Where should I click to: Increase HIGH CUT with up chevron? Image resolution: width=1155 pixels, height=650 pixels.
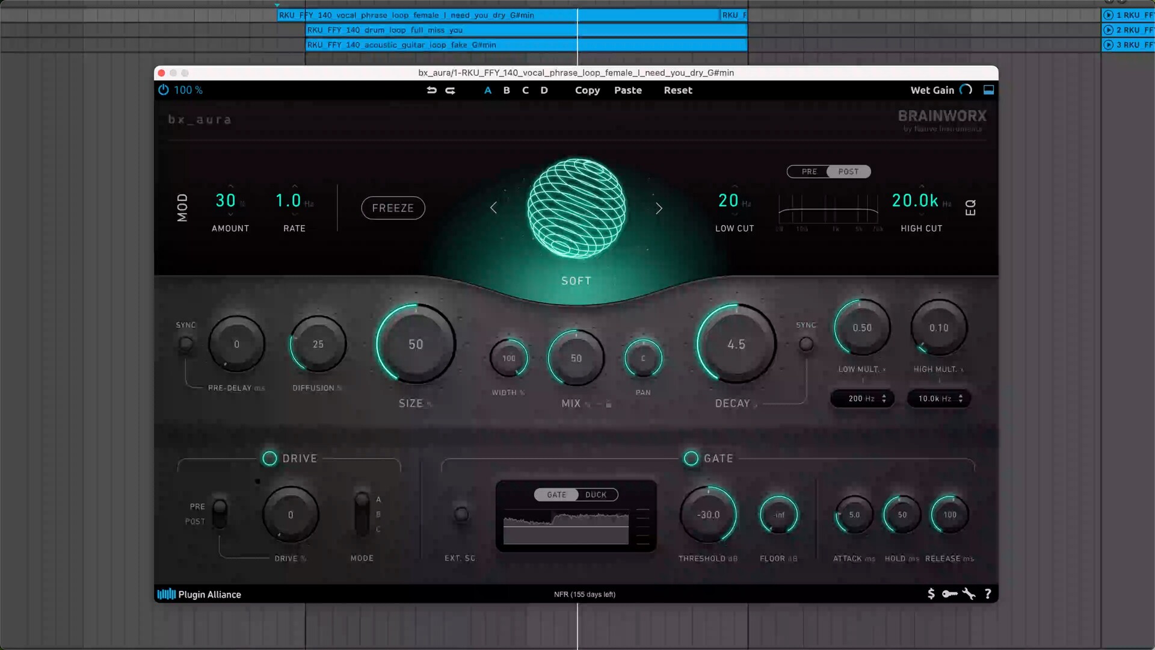pos(922,186)
